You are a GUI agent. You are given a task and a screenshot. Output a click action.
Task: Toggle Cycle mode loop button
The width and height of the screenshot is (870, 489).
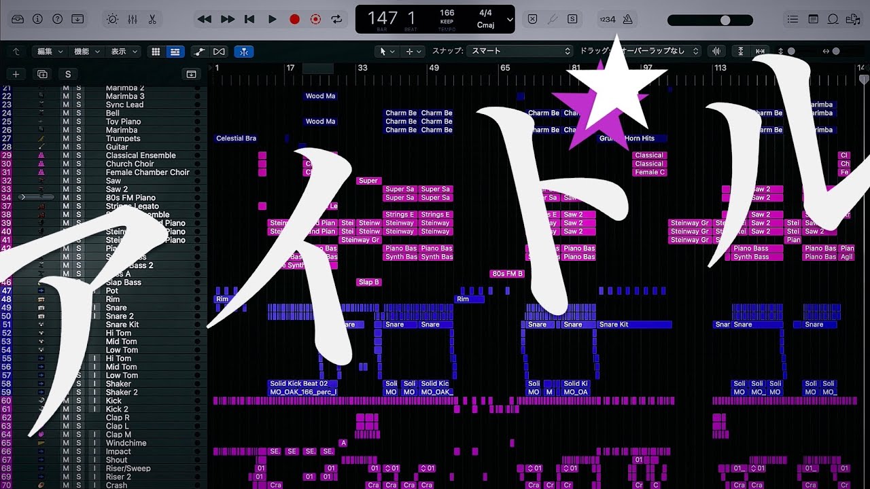[336, 20]
